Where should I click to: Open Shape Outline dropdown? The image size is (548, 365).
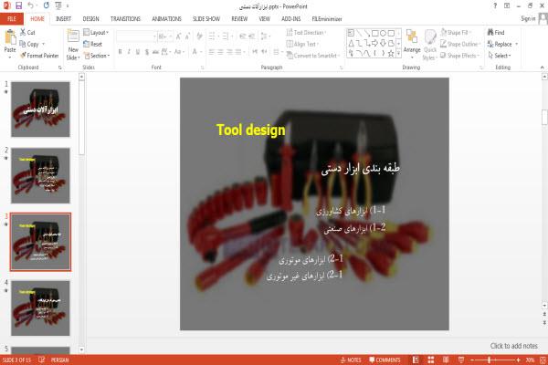coord(460,44)
